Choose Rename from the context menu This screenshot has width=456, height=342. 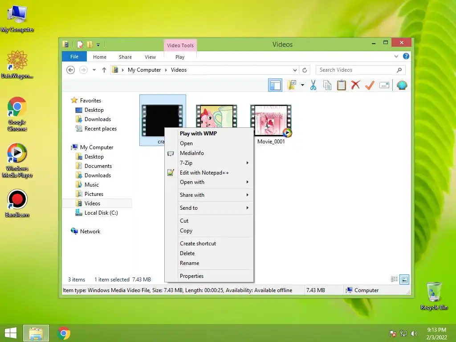click(x=209, y=263)
